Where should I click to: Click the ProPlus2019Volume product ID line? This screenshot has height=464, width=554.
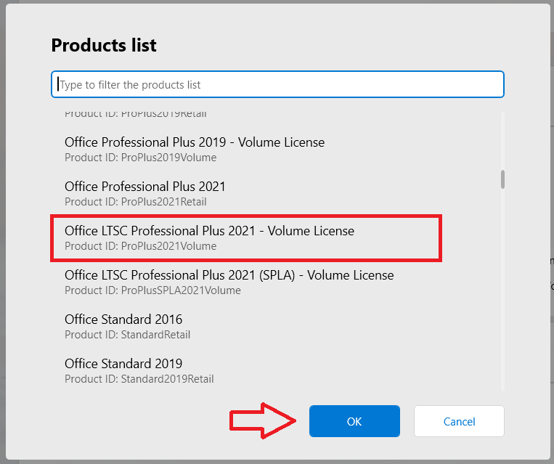tap(141, 158)
